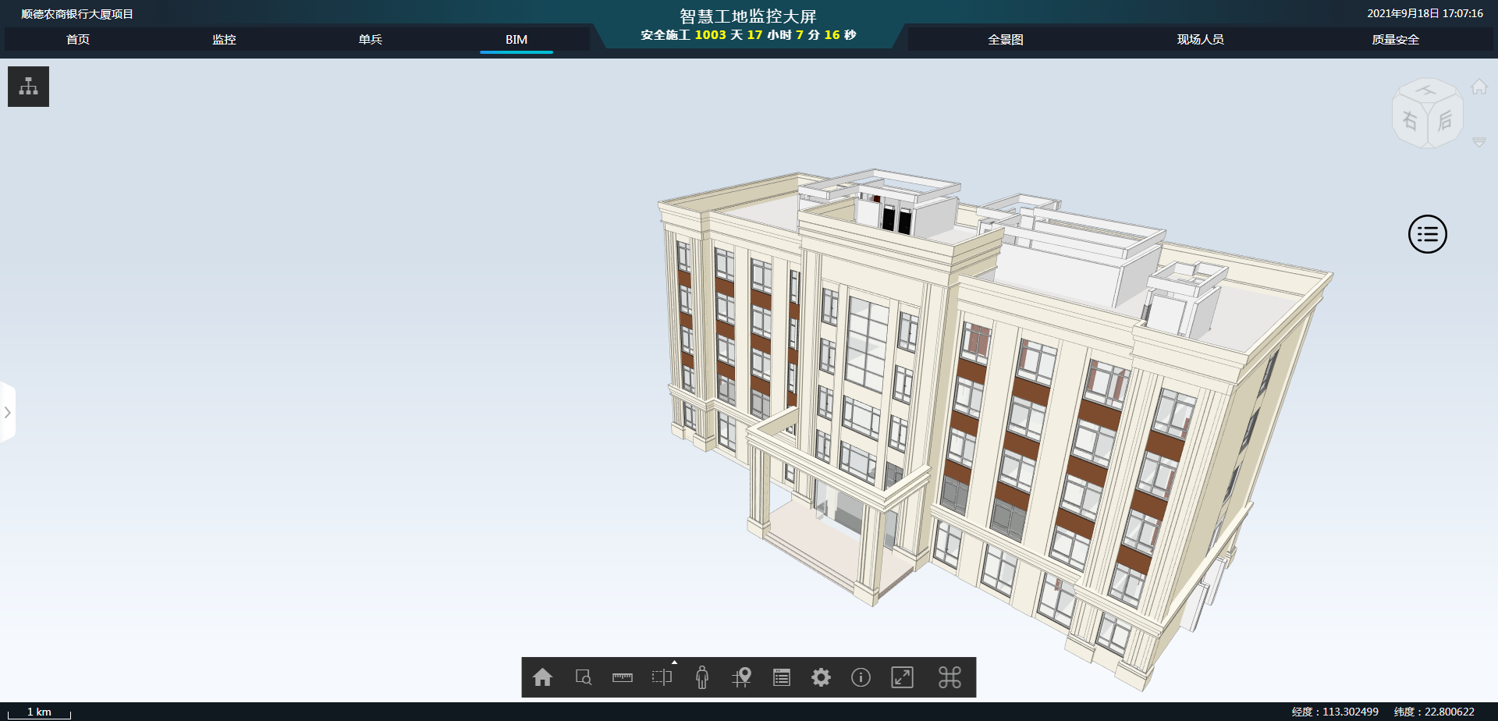Open viewer settings gear icon
The image size is (1498, 721).
tap(821, 677)
